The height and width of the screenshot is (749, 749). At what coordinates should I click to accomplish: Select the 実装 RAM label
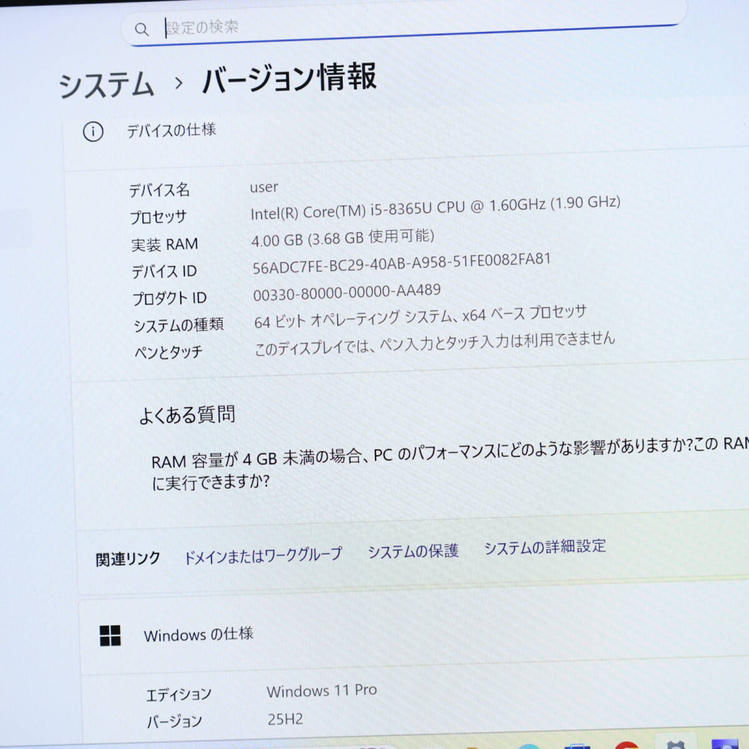[165, 244]
